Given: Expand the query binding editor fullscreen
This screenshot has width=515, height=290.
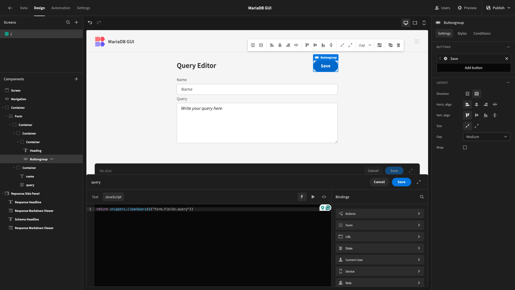Looking at the screenshot, I should click(x=419, y=182).
